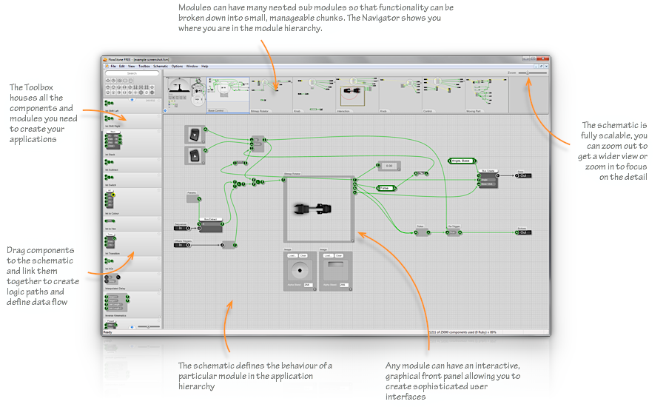Click the 'False' boolean component
The width and height of the screenshot is (666, 407).
coord(386,188)
